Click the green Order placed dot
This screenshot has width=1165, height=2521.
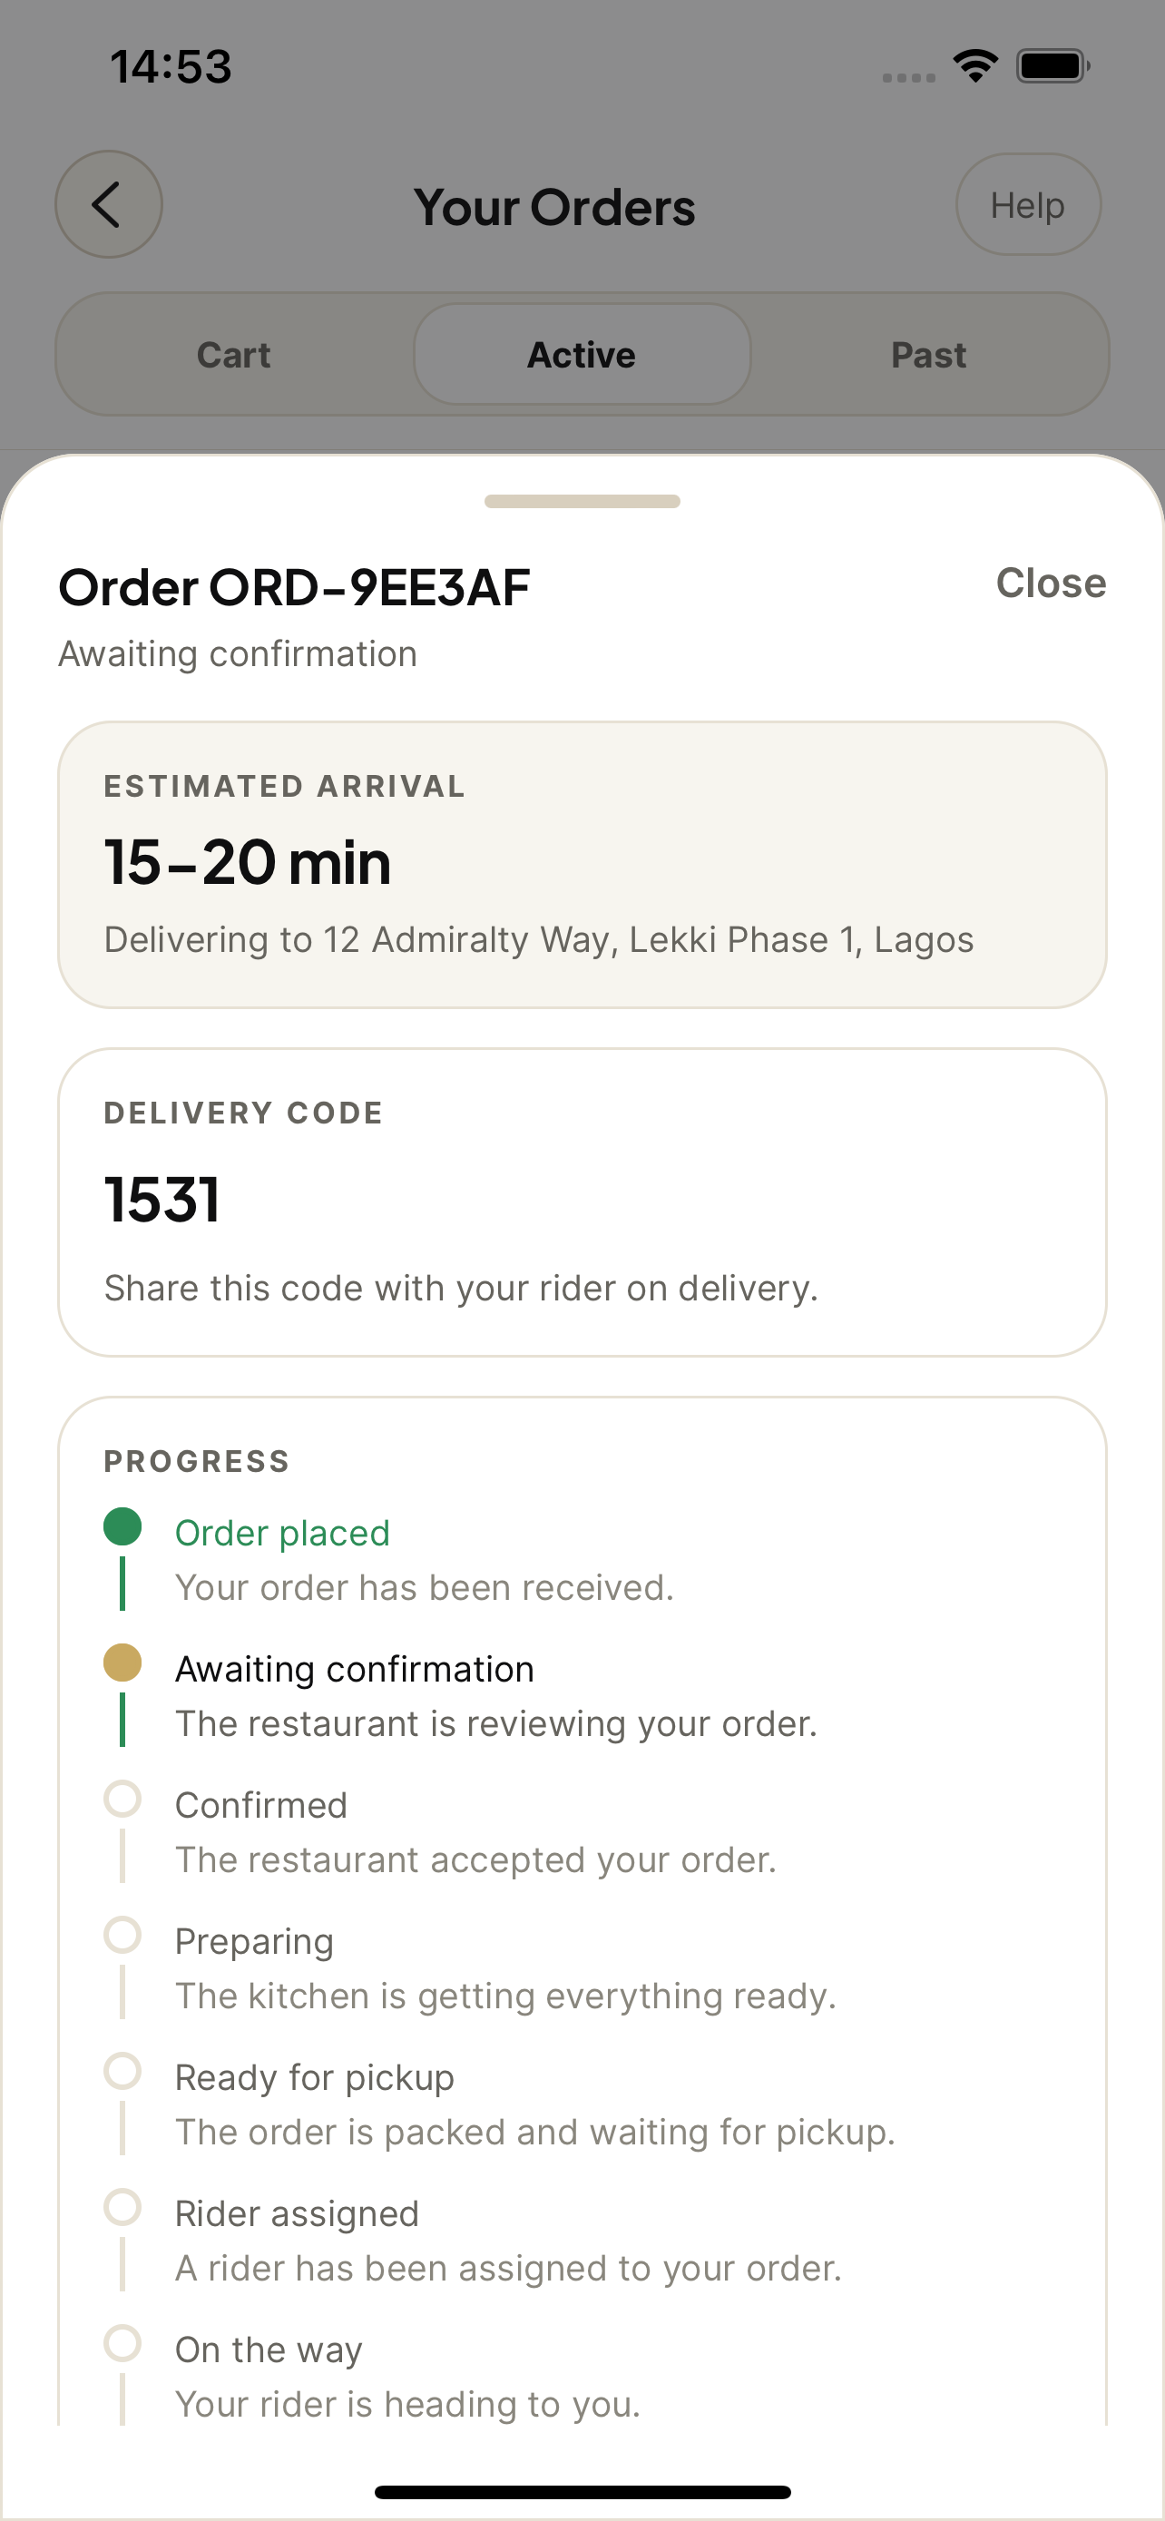click(x=122, y=1525)
